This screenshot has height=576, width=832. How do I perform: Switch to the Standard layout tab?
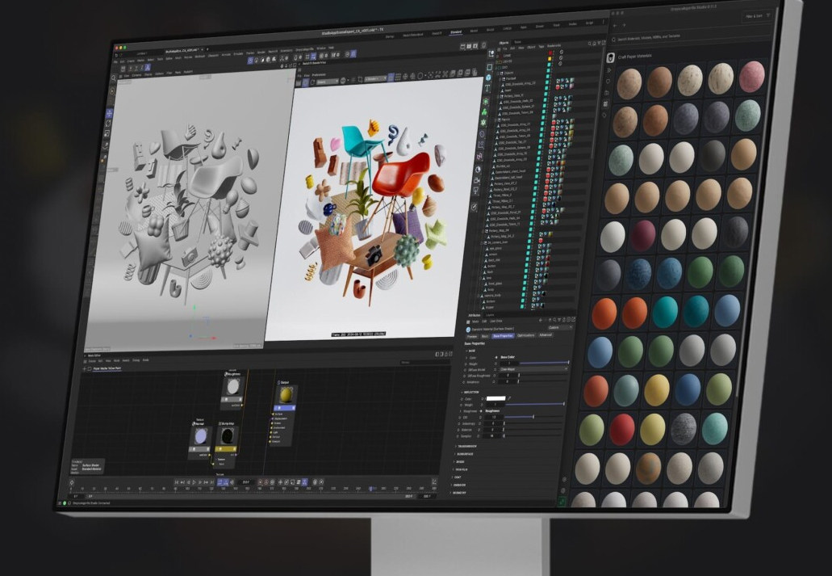(456, 32)
